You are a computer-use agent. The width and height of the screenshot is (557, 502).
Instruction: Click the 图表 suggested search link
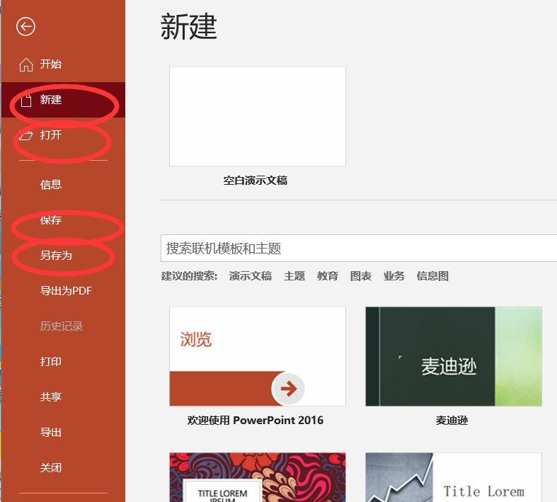361,276
